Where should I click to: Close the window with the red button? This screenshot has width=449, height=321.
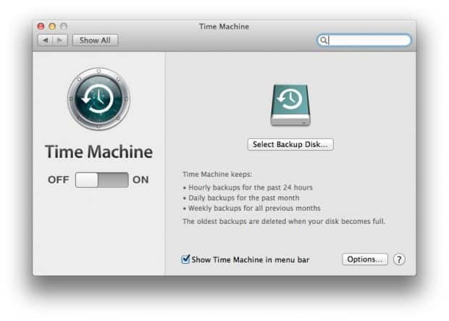click(x=41, y=26)
